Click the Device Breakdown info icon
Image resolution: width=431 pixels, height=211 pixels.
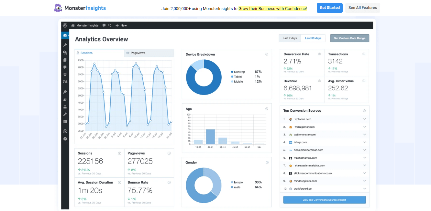point(267,54)
